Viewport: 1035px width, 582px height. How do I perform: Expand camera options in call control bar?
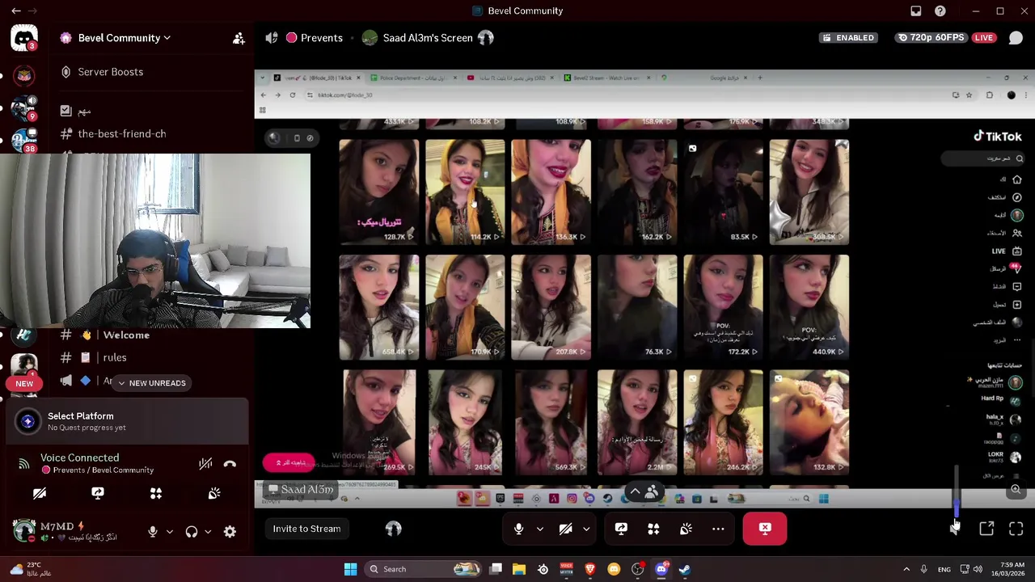[586, 529]
